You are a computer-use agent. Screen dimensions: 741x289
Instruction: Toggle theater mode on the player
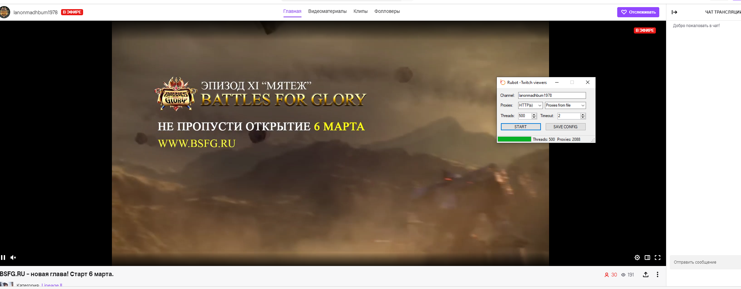[x=647, y=258]
